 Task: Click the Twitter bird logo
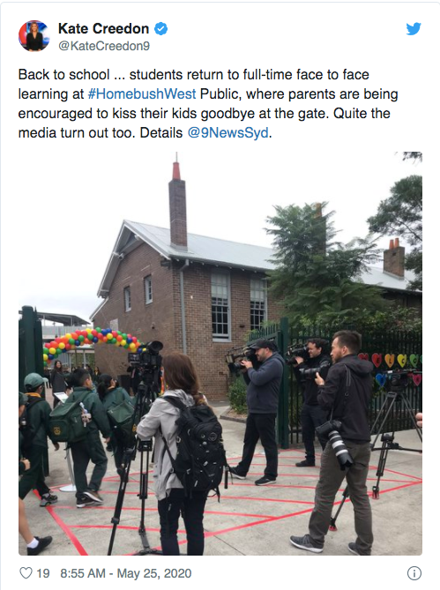click(414, 29)
